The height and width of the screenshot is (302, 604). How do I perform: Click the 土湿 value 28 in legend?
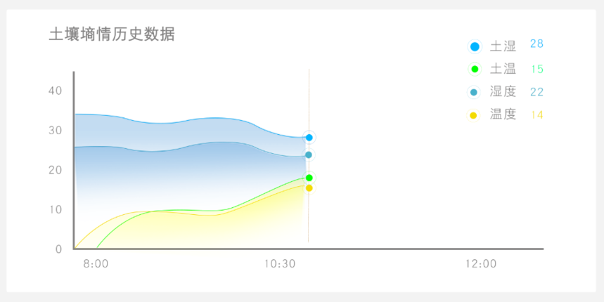536,44
